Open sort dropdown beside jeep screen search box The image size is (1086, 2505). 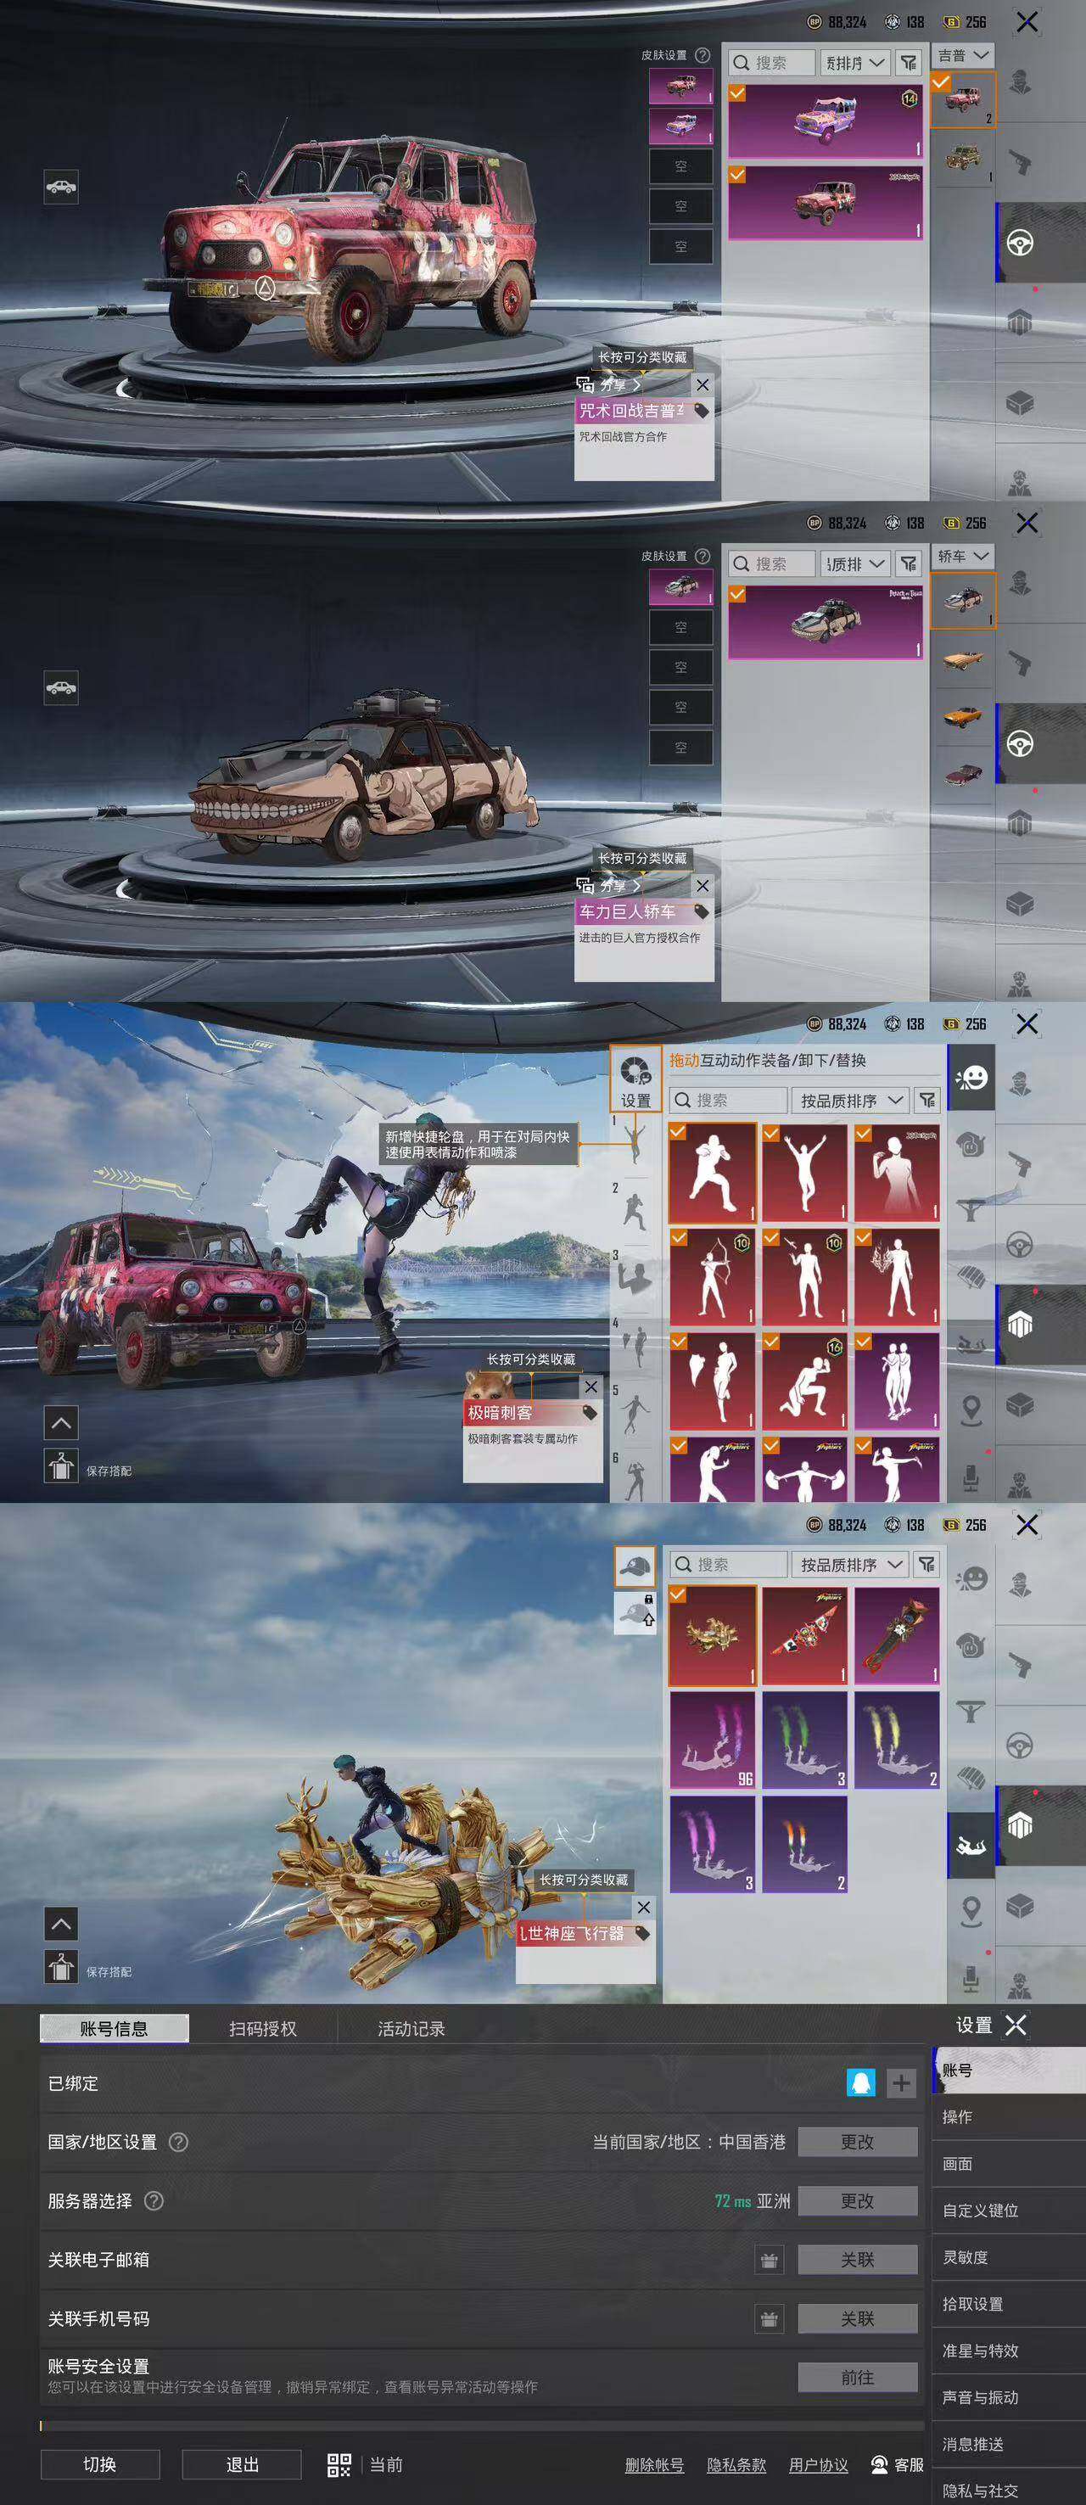click(854, 62)
